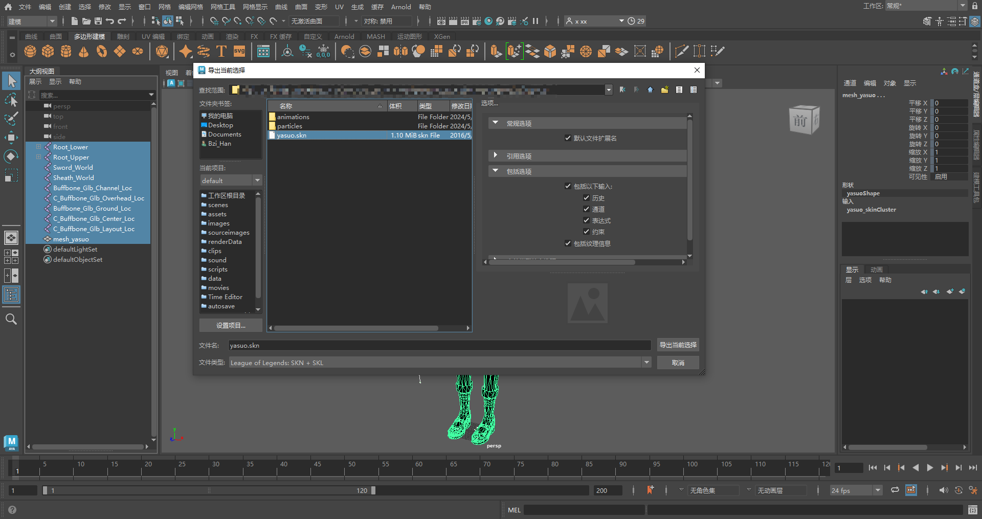This screenshot has width=982, height=519.
Task: Open the 文件 File menu
Action: (x=25, y=7)
